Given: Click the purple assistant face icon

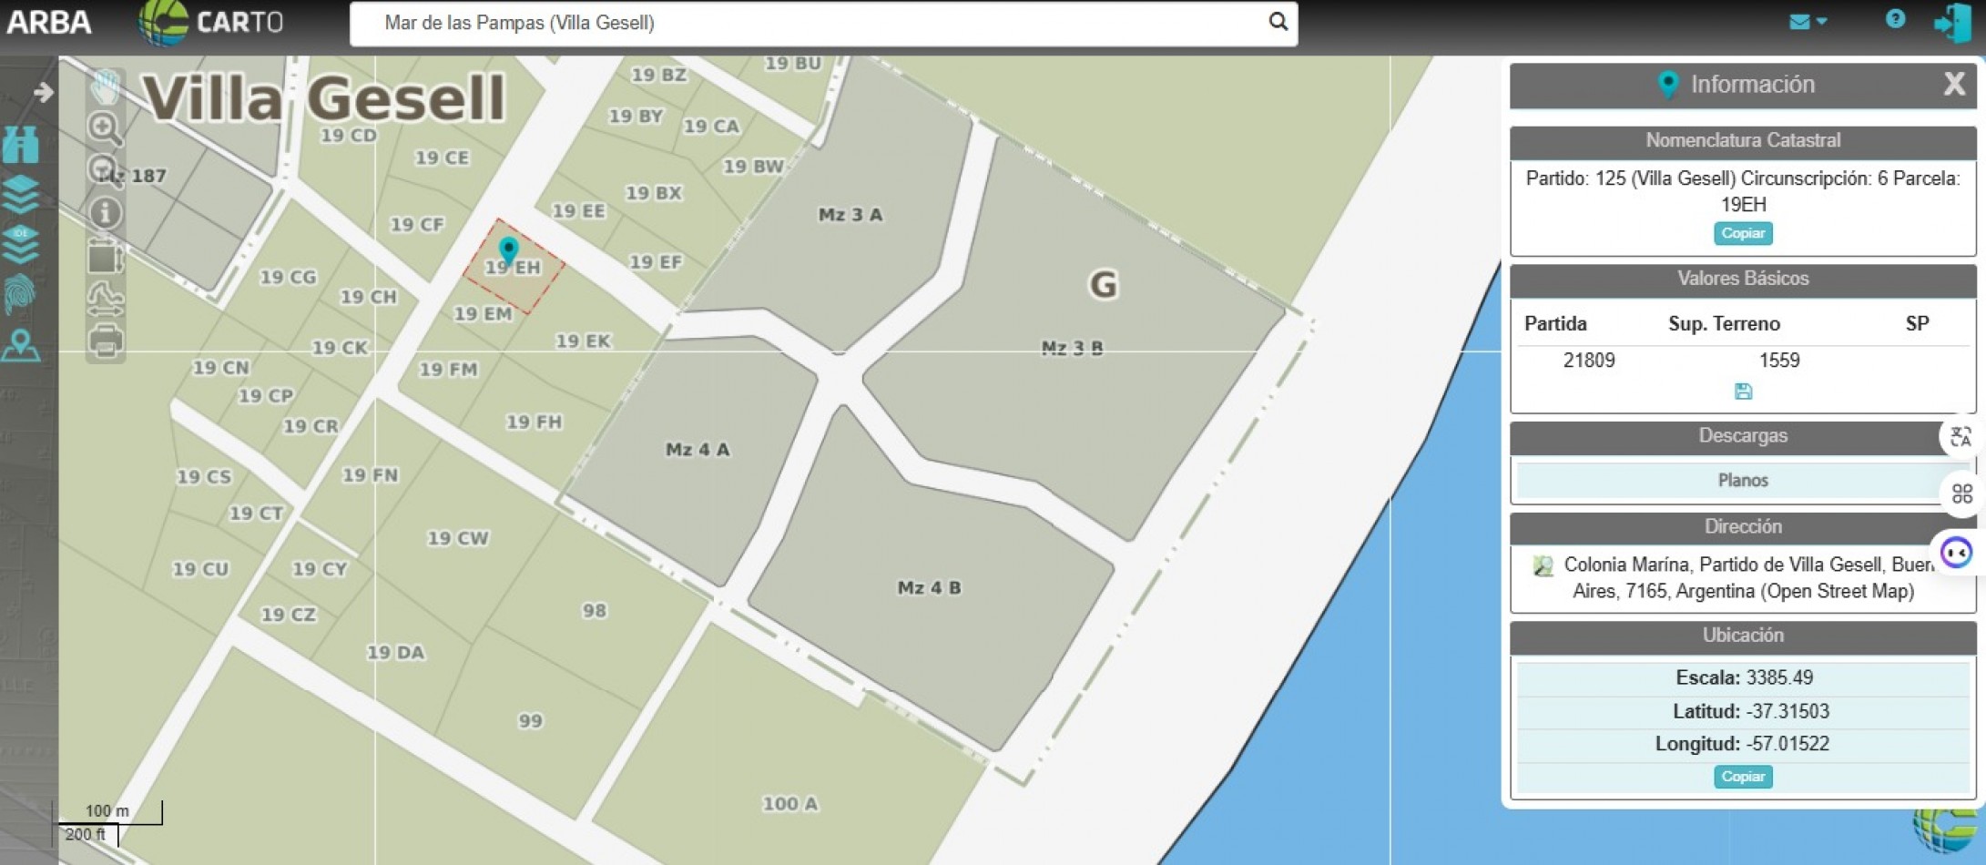Looking at the screenshot, I should tap(1957, 553).
